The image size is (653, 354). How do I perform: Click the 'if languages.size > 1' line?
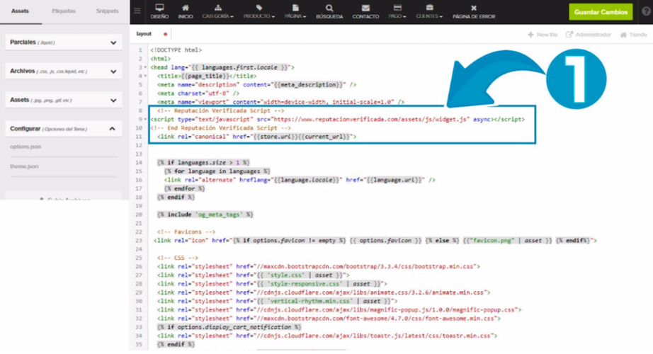pos(203,163)
